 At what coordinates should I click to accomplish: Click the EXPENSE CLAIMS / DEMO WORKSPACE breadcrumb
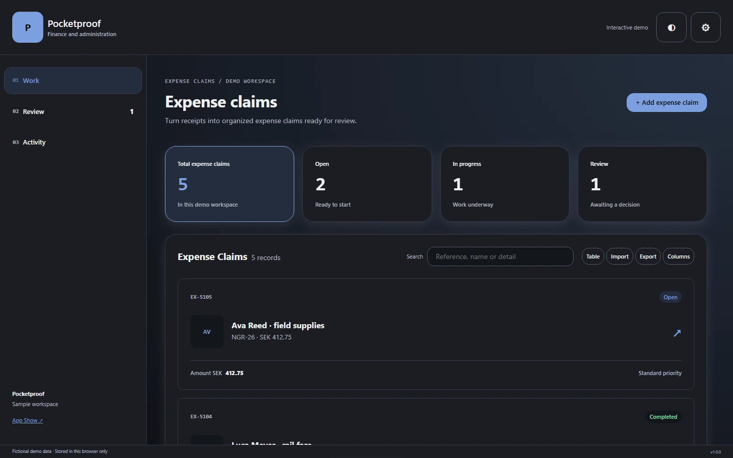(220, 81)
